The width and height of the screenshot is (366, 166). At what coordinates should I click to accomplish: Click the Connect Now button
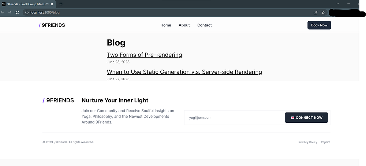(x=306, y=118)
